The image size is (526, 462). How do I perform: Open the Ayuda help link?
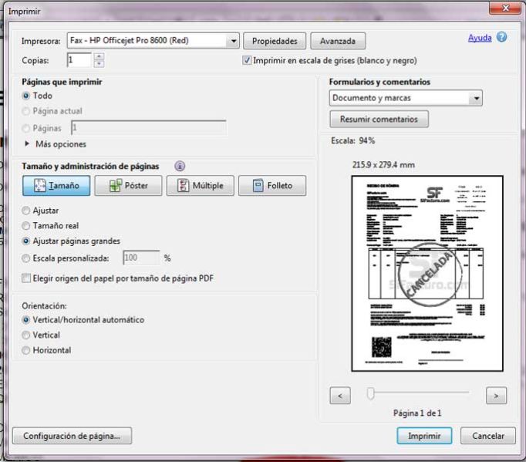pos(480,37)
